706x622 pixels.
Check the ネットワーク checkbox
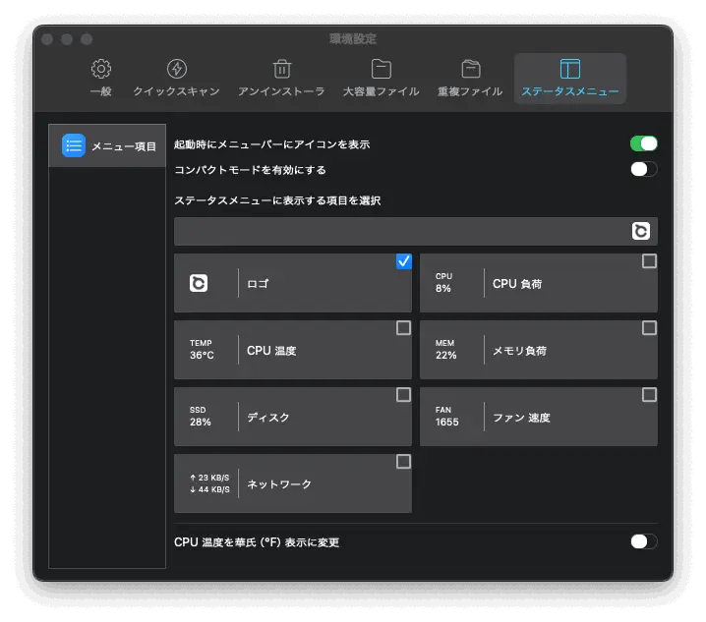(403, 462)
